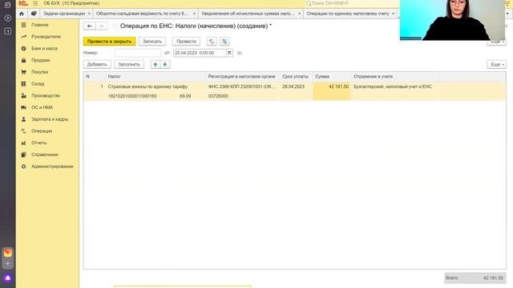Screen dimensions: 513x288
Task: Expand the Еще dropdown above the table
Action: pyautogui.click(x=496, y=64)
